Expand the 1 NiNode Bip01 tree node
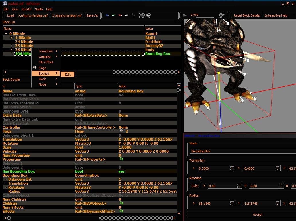This screenshot has width=296, height=221. tap(12, 38)
